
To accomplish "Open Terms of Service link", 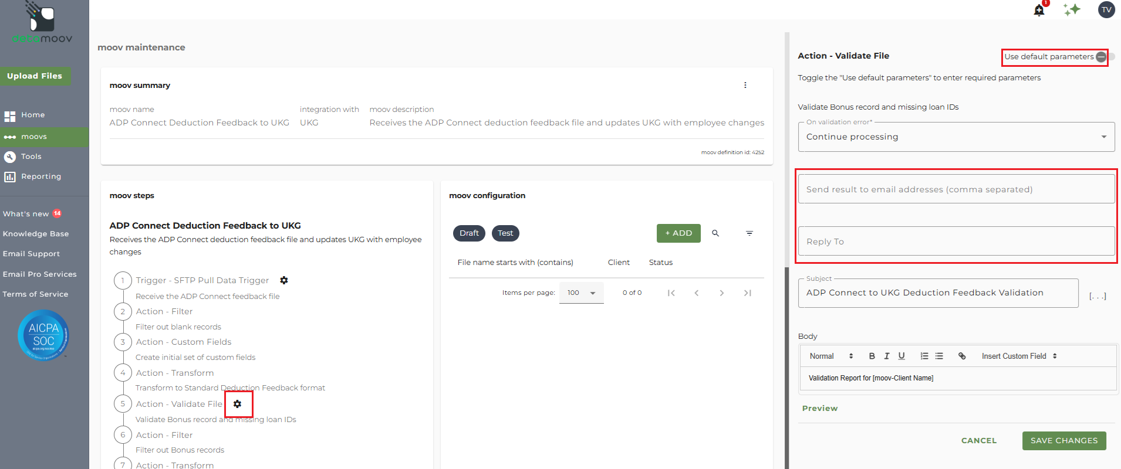I will click(35, 294).
